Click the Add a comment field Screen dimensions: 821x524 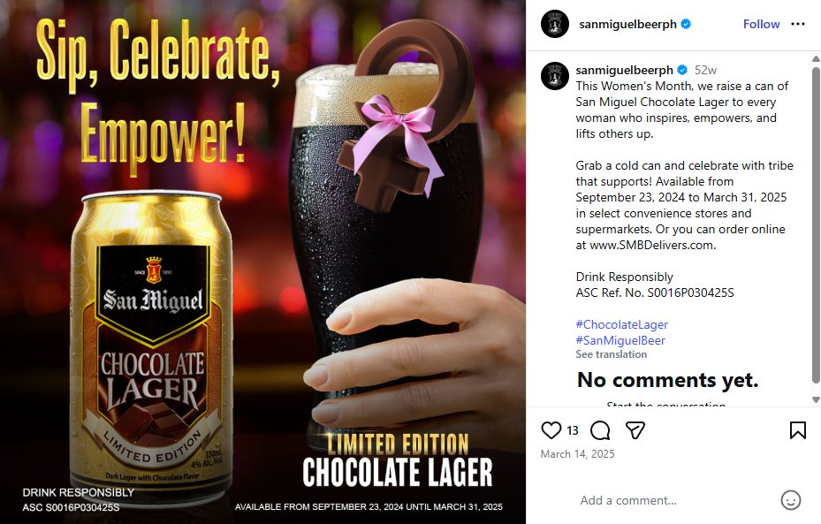674,500
